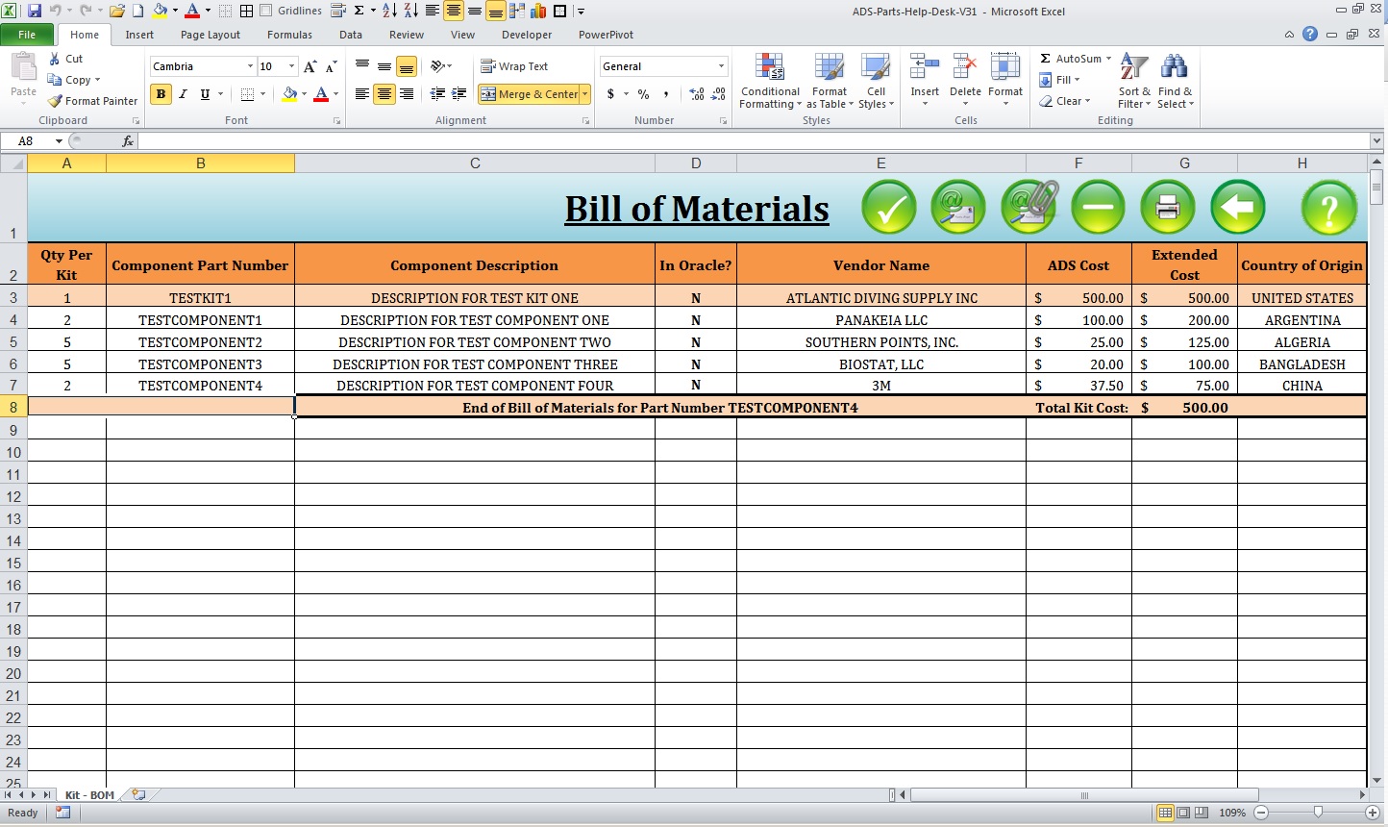Click Cell Styles button
The width and height of the screenshot is (1388, 827).
[876, 81]
